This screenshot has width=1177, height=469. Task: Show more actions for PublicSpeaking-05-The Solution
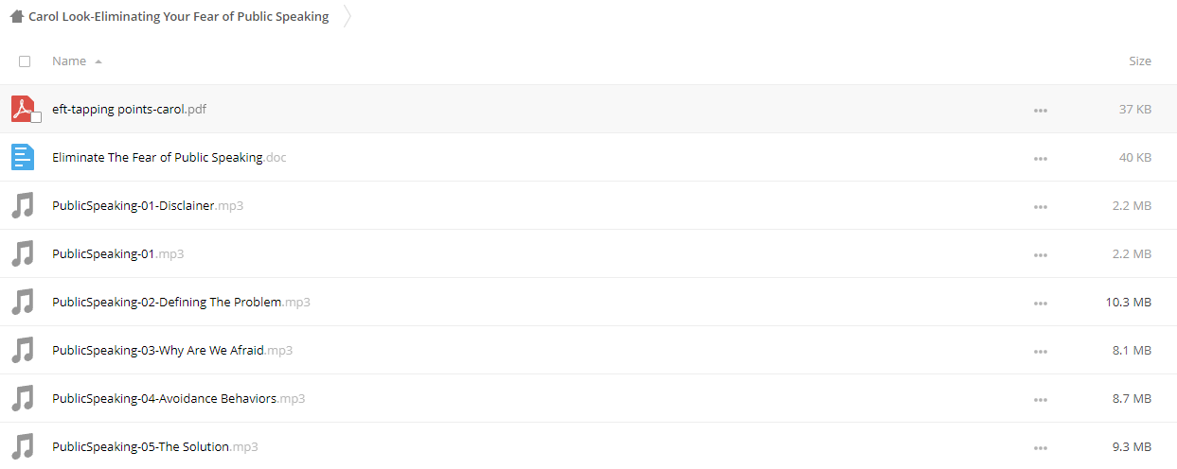click(x=1041, y=447)
